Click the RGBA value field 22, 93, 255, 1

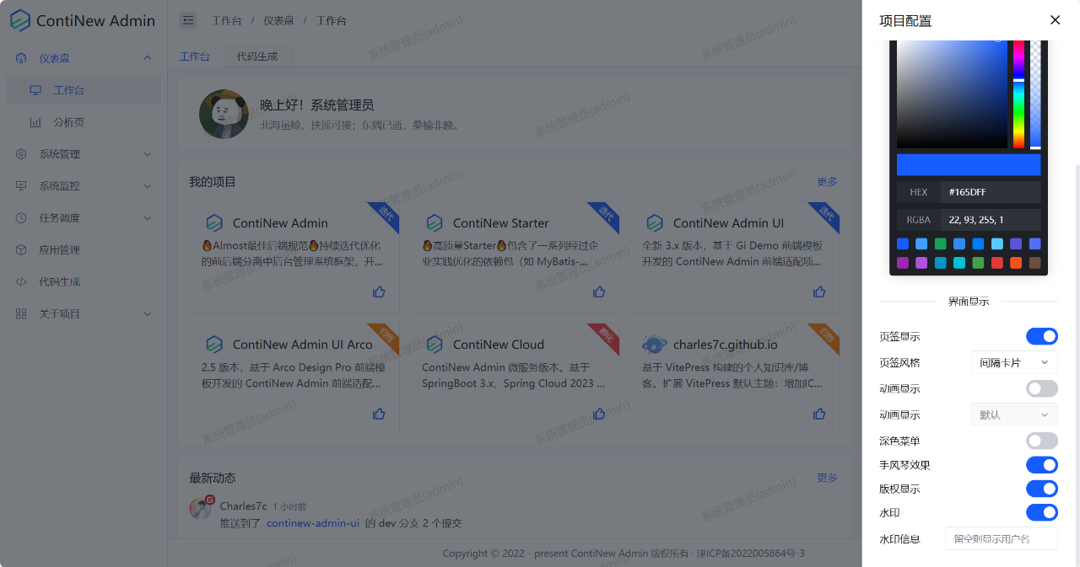point(991,220)
